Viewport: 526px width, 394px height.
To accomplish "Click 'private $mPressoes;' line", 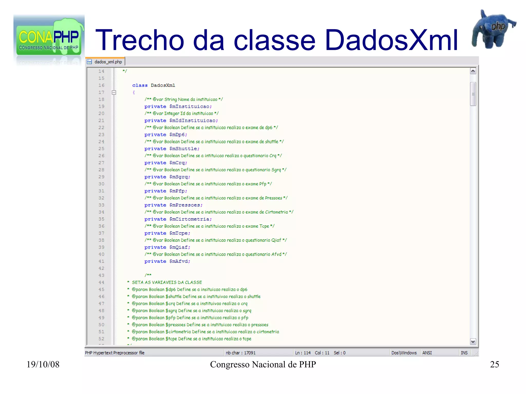I will click(x=173, y=205).
